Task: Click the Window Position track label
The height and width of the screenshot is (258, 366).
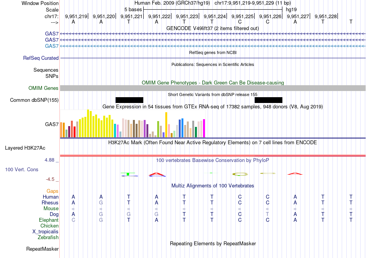Action: (40, 3)
